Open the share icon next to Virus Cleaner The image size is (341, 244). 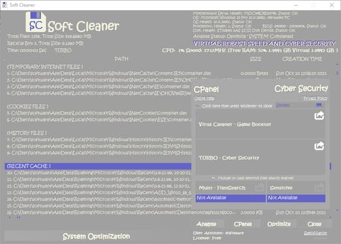(319, 116)
